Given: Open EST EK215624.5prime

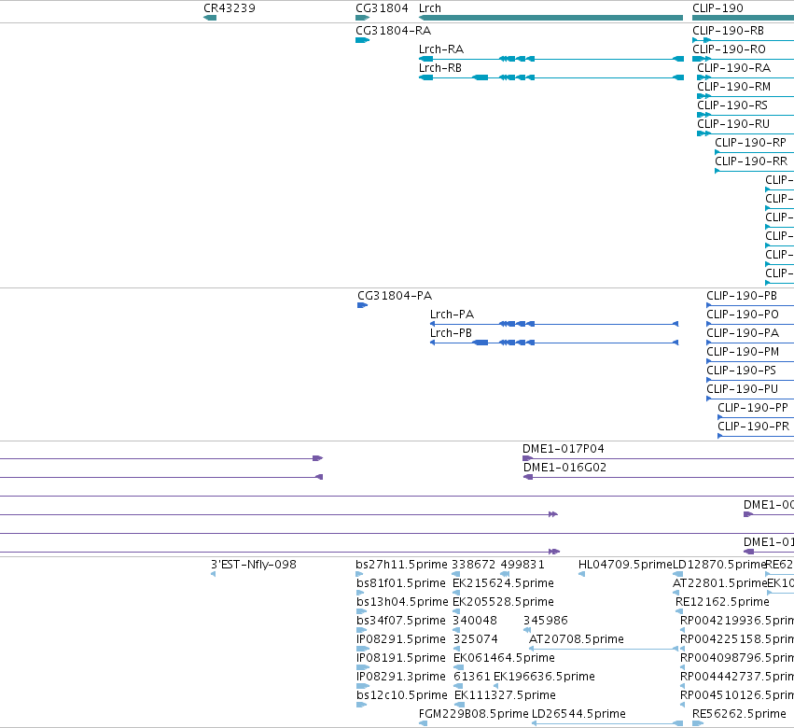Looking at the screenshot, I should click(503, 583).
